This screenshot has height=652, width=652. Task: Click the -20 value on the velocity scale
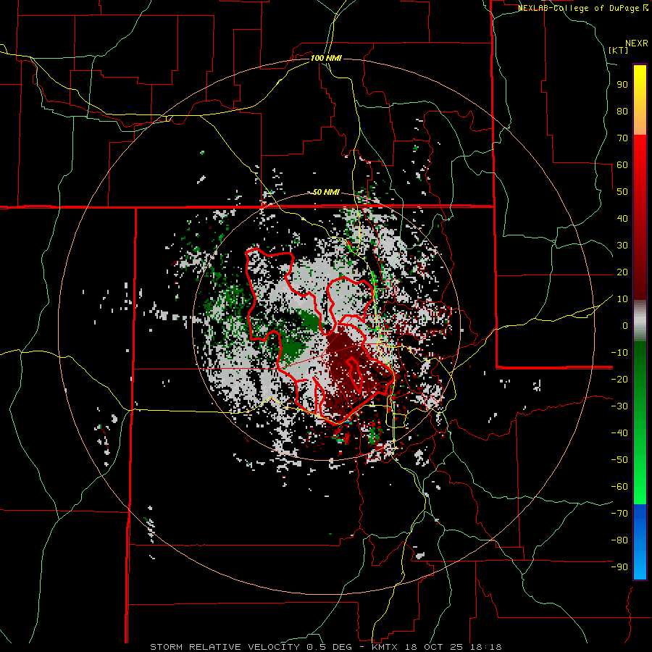point(619,379)
